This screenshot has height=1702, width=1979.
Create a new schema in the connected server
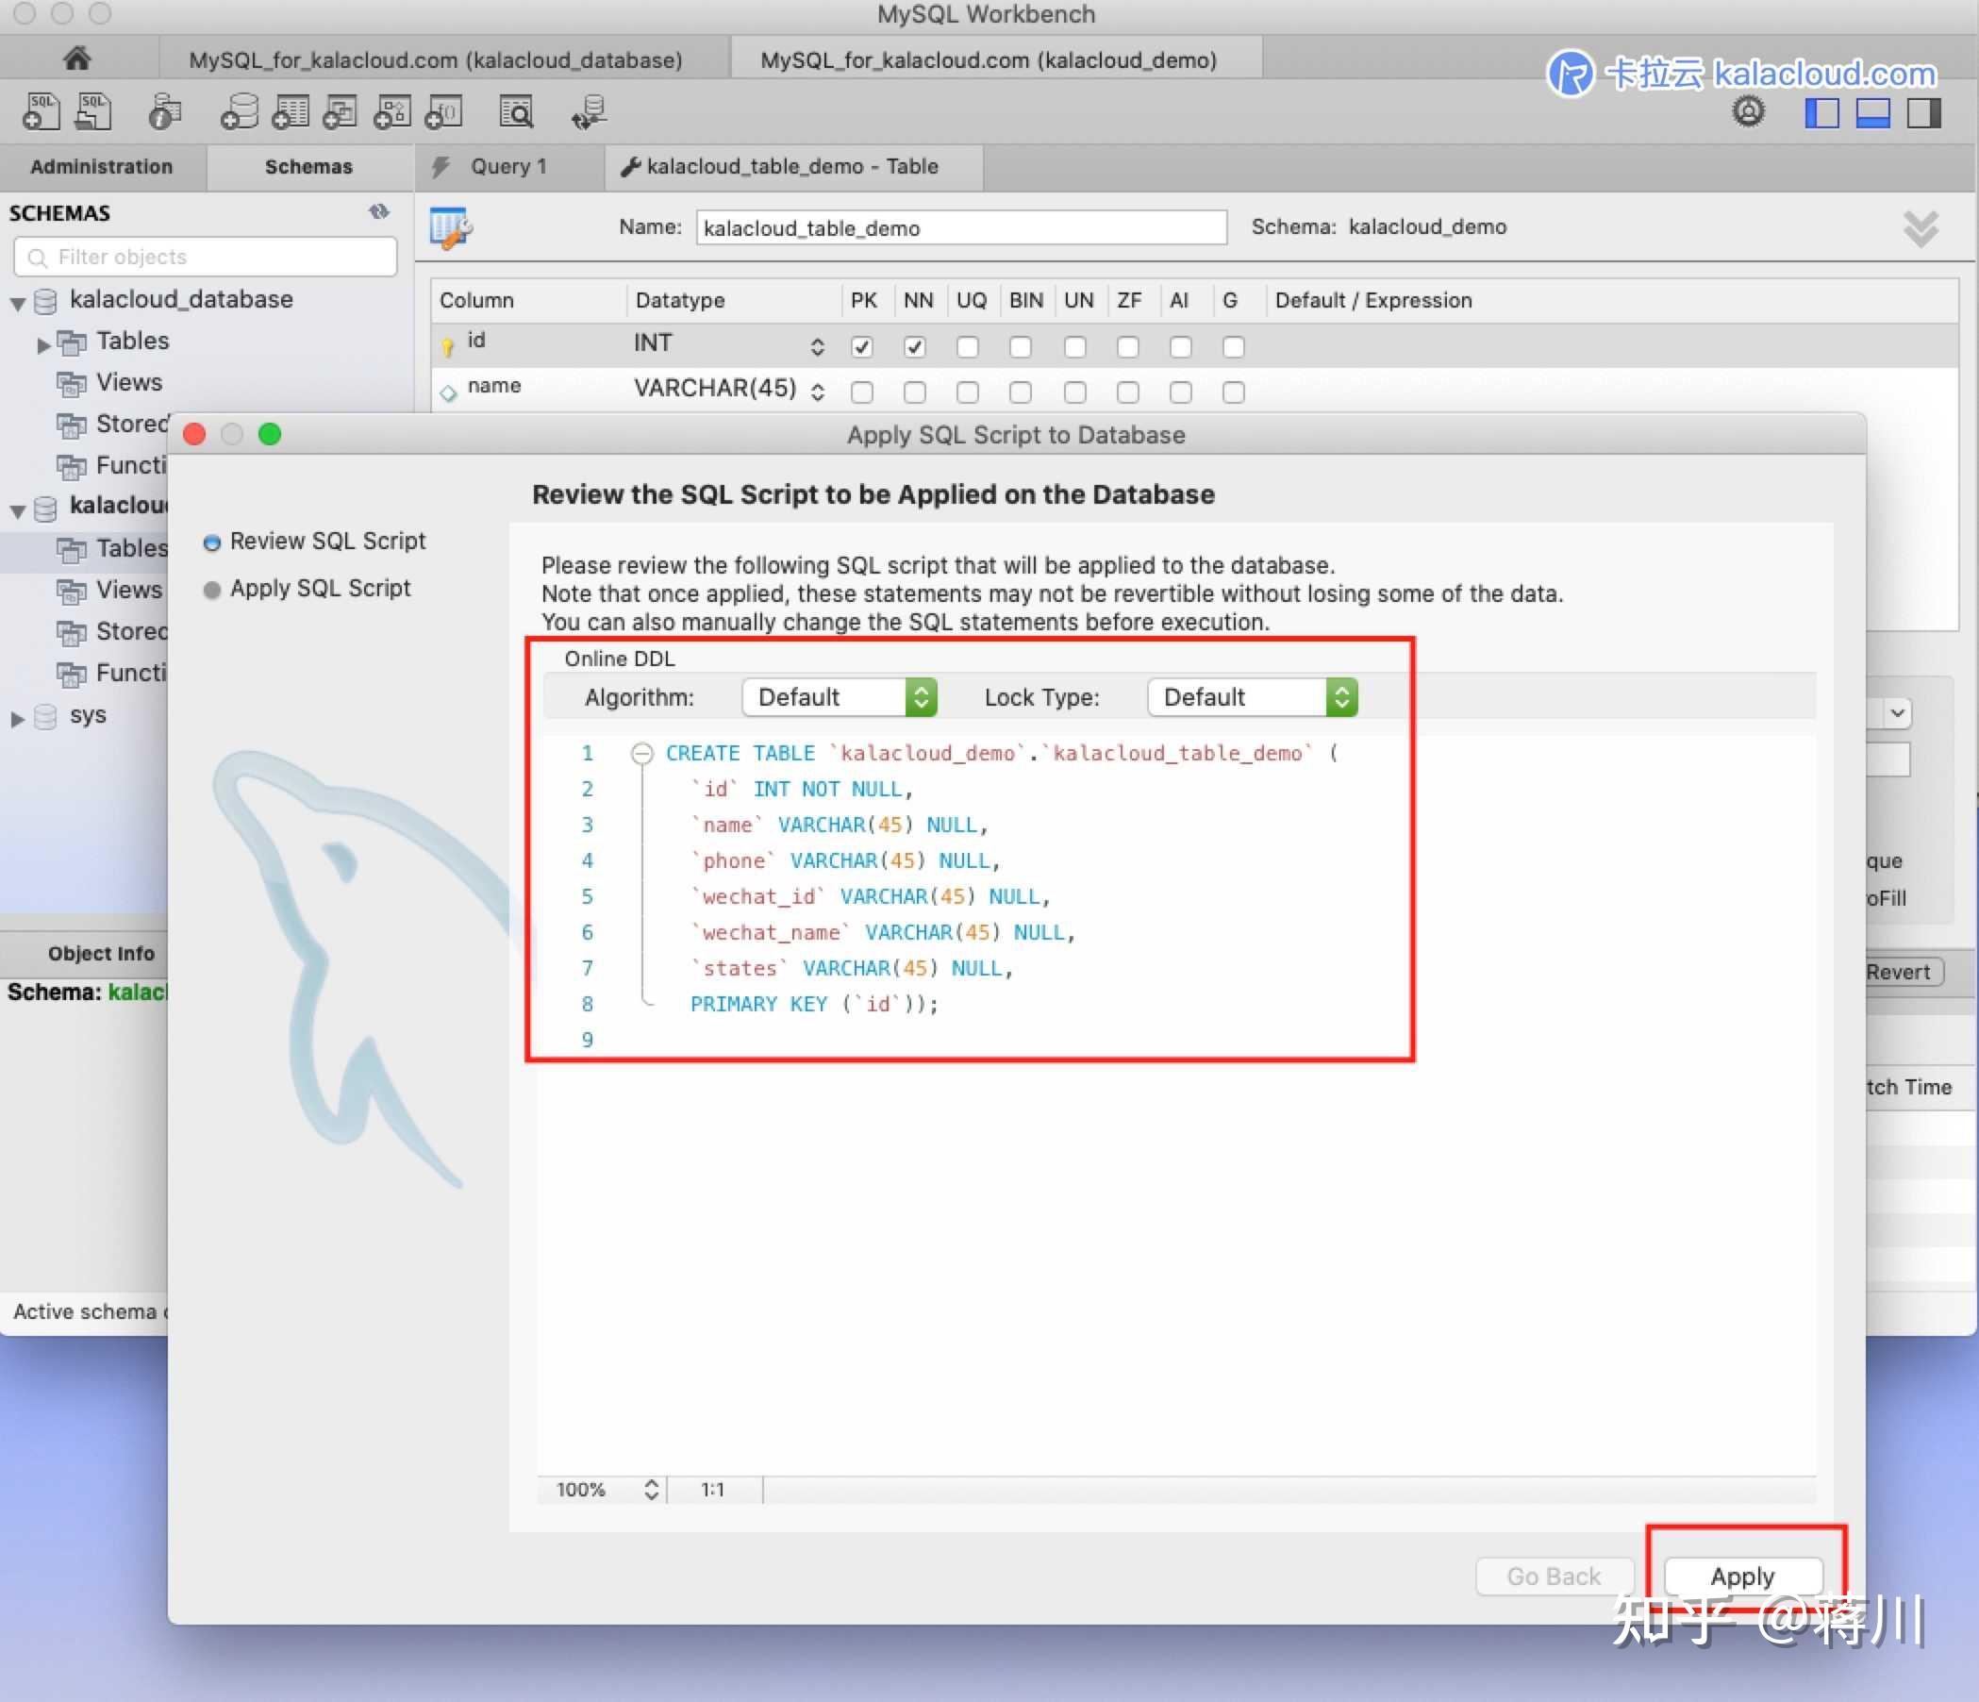coord(240,111)
